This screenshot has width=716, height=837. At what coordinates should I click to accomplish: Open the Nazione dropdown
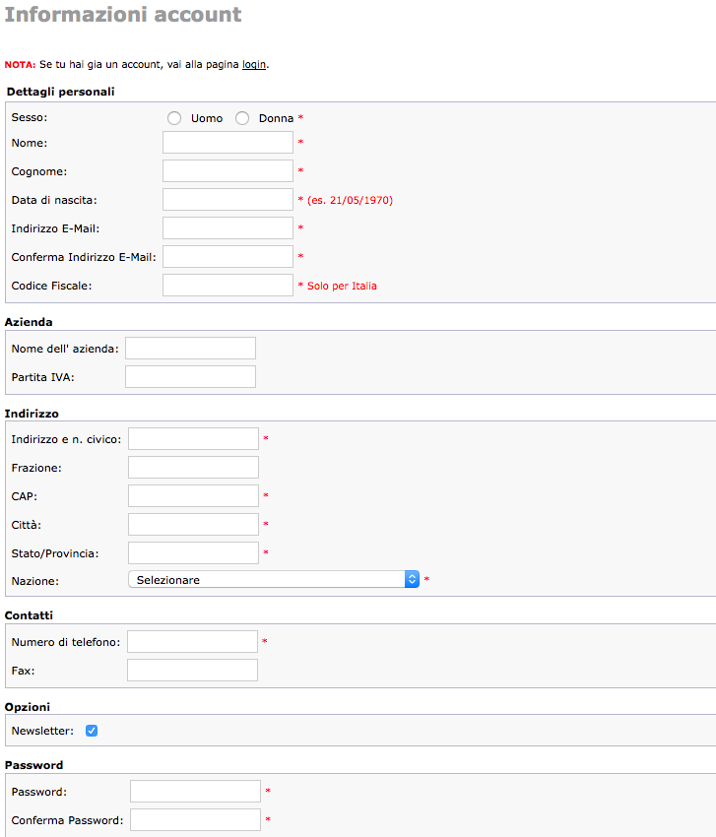tap(274, 580)
